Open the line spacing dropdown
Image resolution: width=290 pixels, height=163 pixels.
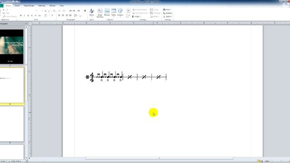pos(76,15)
